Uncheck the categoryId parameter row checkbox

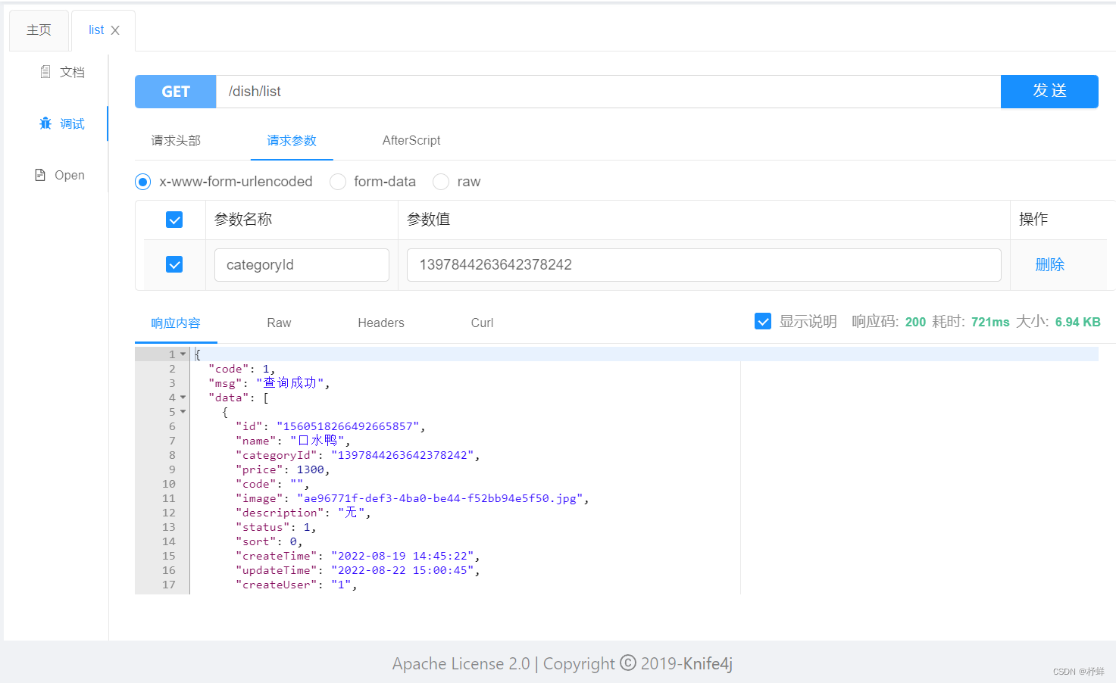[174, 264]
